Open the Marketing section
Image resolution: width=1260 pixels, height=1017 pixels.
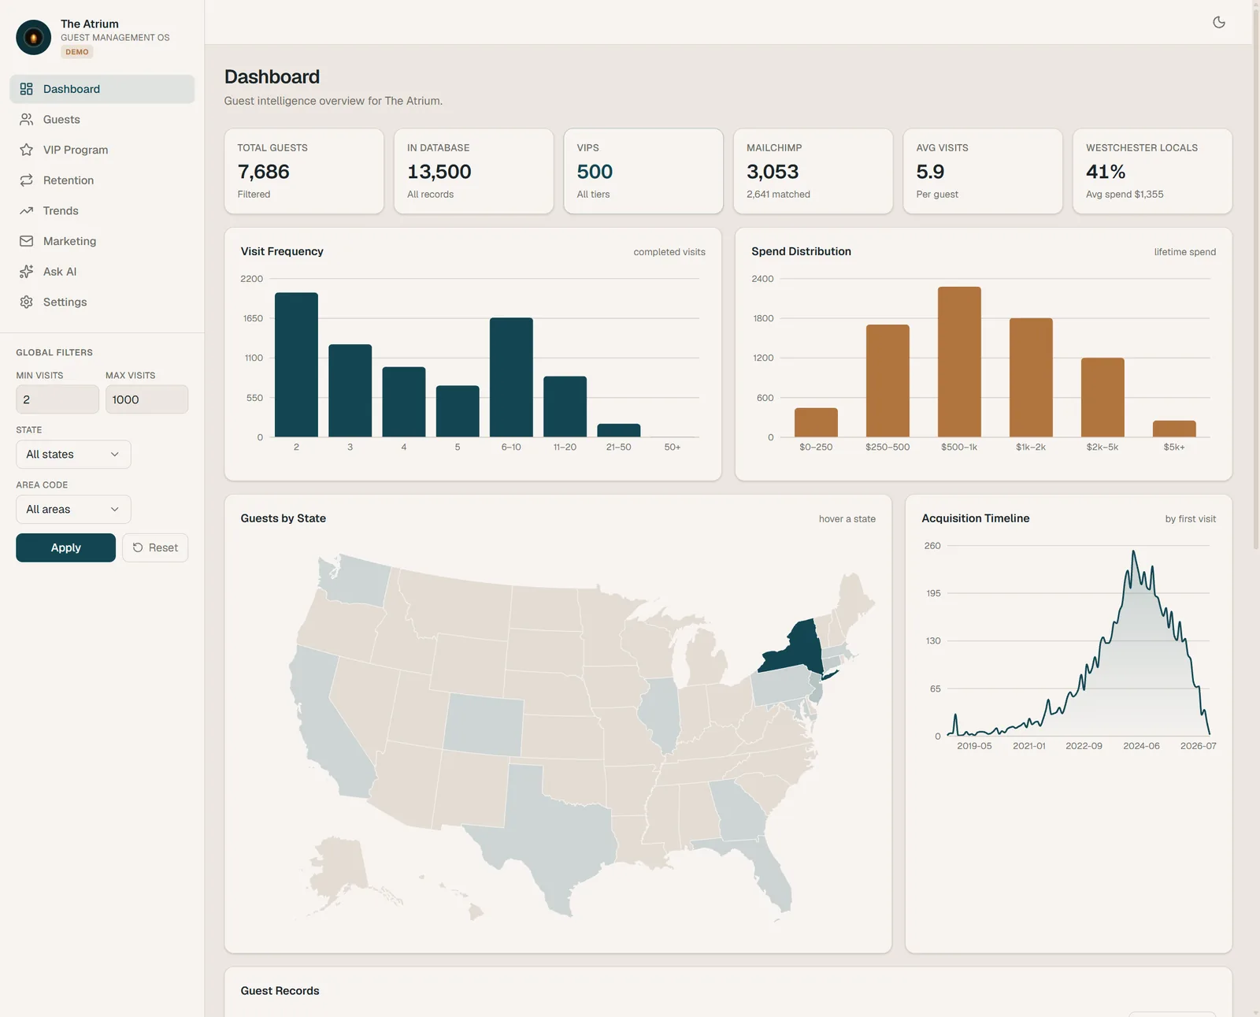click(102, 241)
